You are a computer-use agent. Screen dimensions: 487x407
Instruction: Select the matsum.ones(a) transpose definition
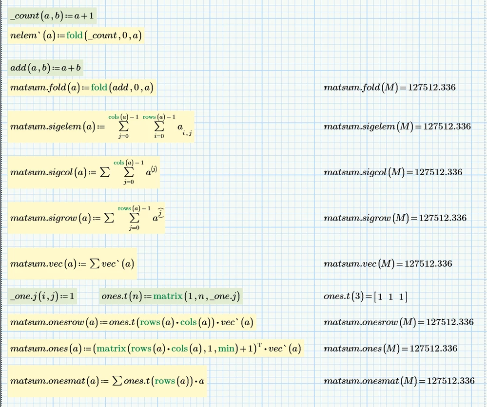pyautogui.click(x=156, y=349)
